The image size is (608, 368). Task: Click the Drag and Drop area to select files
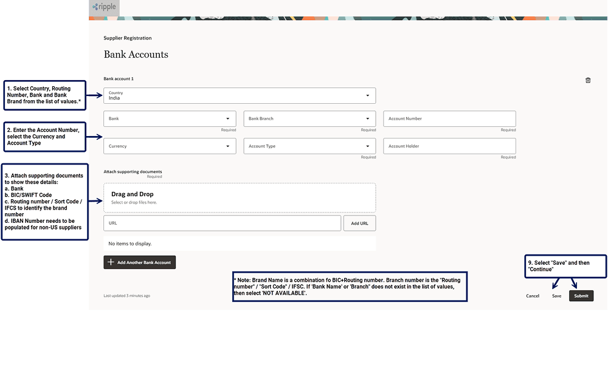[x=239, y=197]
